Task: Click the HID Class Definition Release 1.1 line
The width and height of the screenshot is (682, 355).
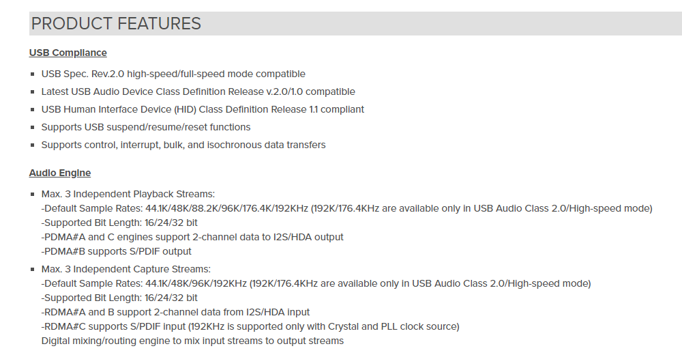Action: tap(203, 109)
